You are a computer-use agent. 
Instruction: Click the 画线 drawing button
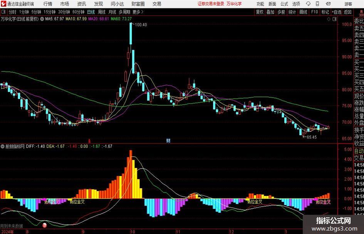pyautogui.click(x=303, y=12)
